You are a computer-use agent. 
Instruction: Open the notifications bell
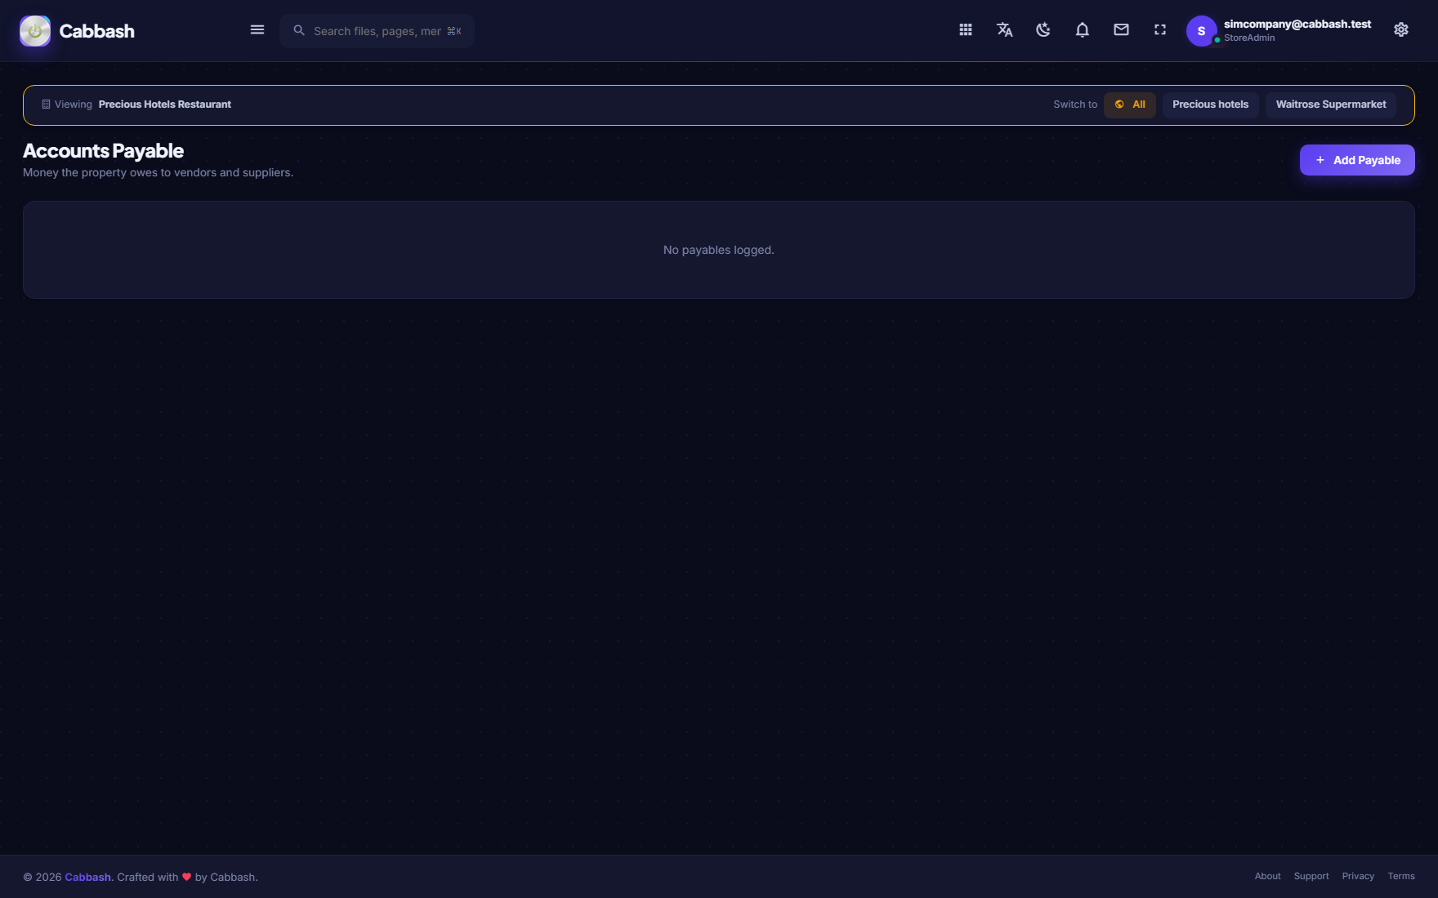click(1083, 30)
